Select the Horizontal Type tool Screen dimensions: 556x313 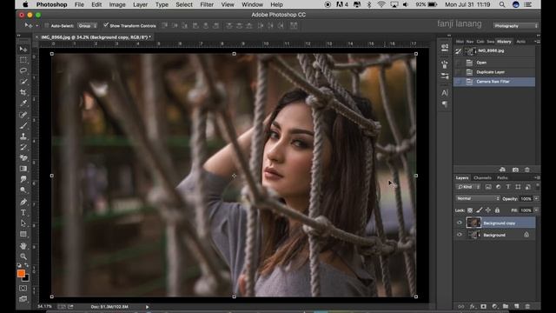[x=23, y=212]
